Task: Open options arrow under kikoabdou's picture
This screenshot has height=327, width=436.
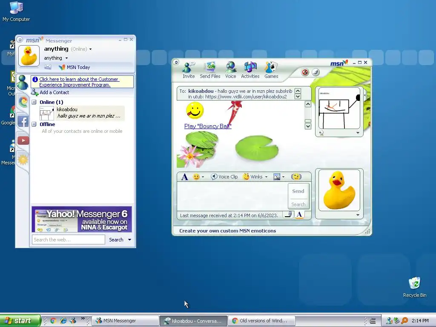Action: 358,133
